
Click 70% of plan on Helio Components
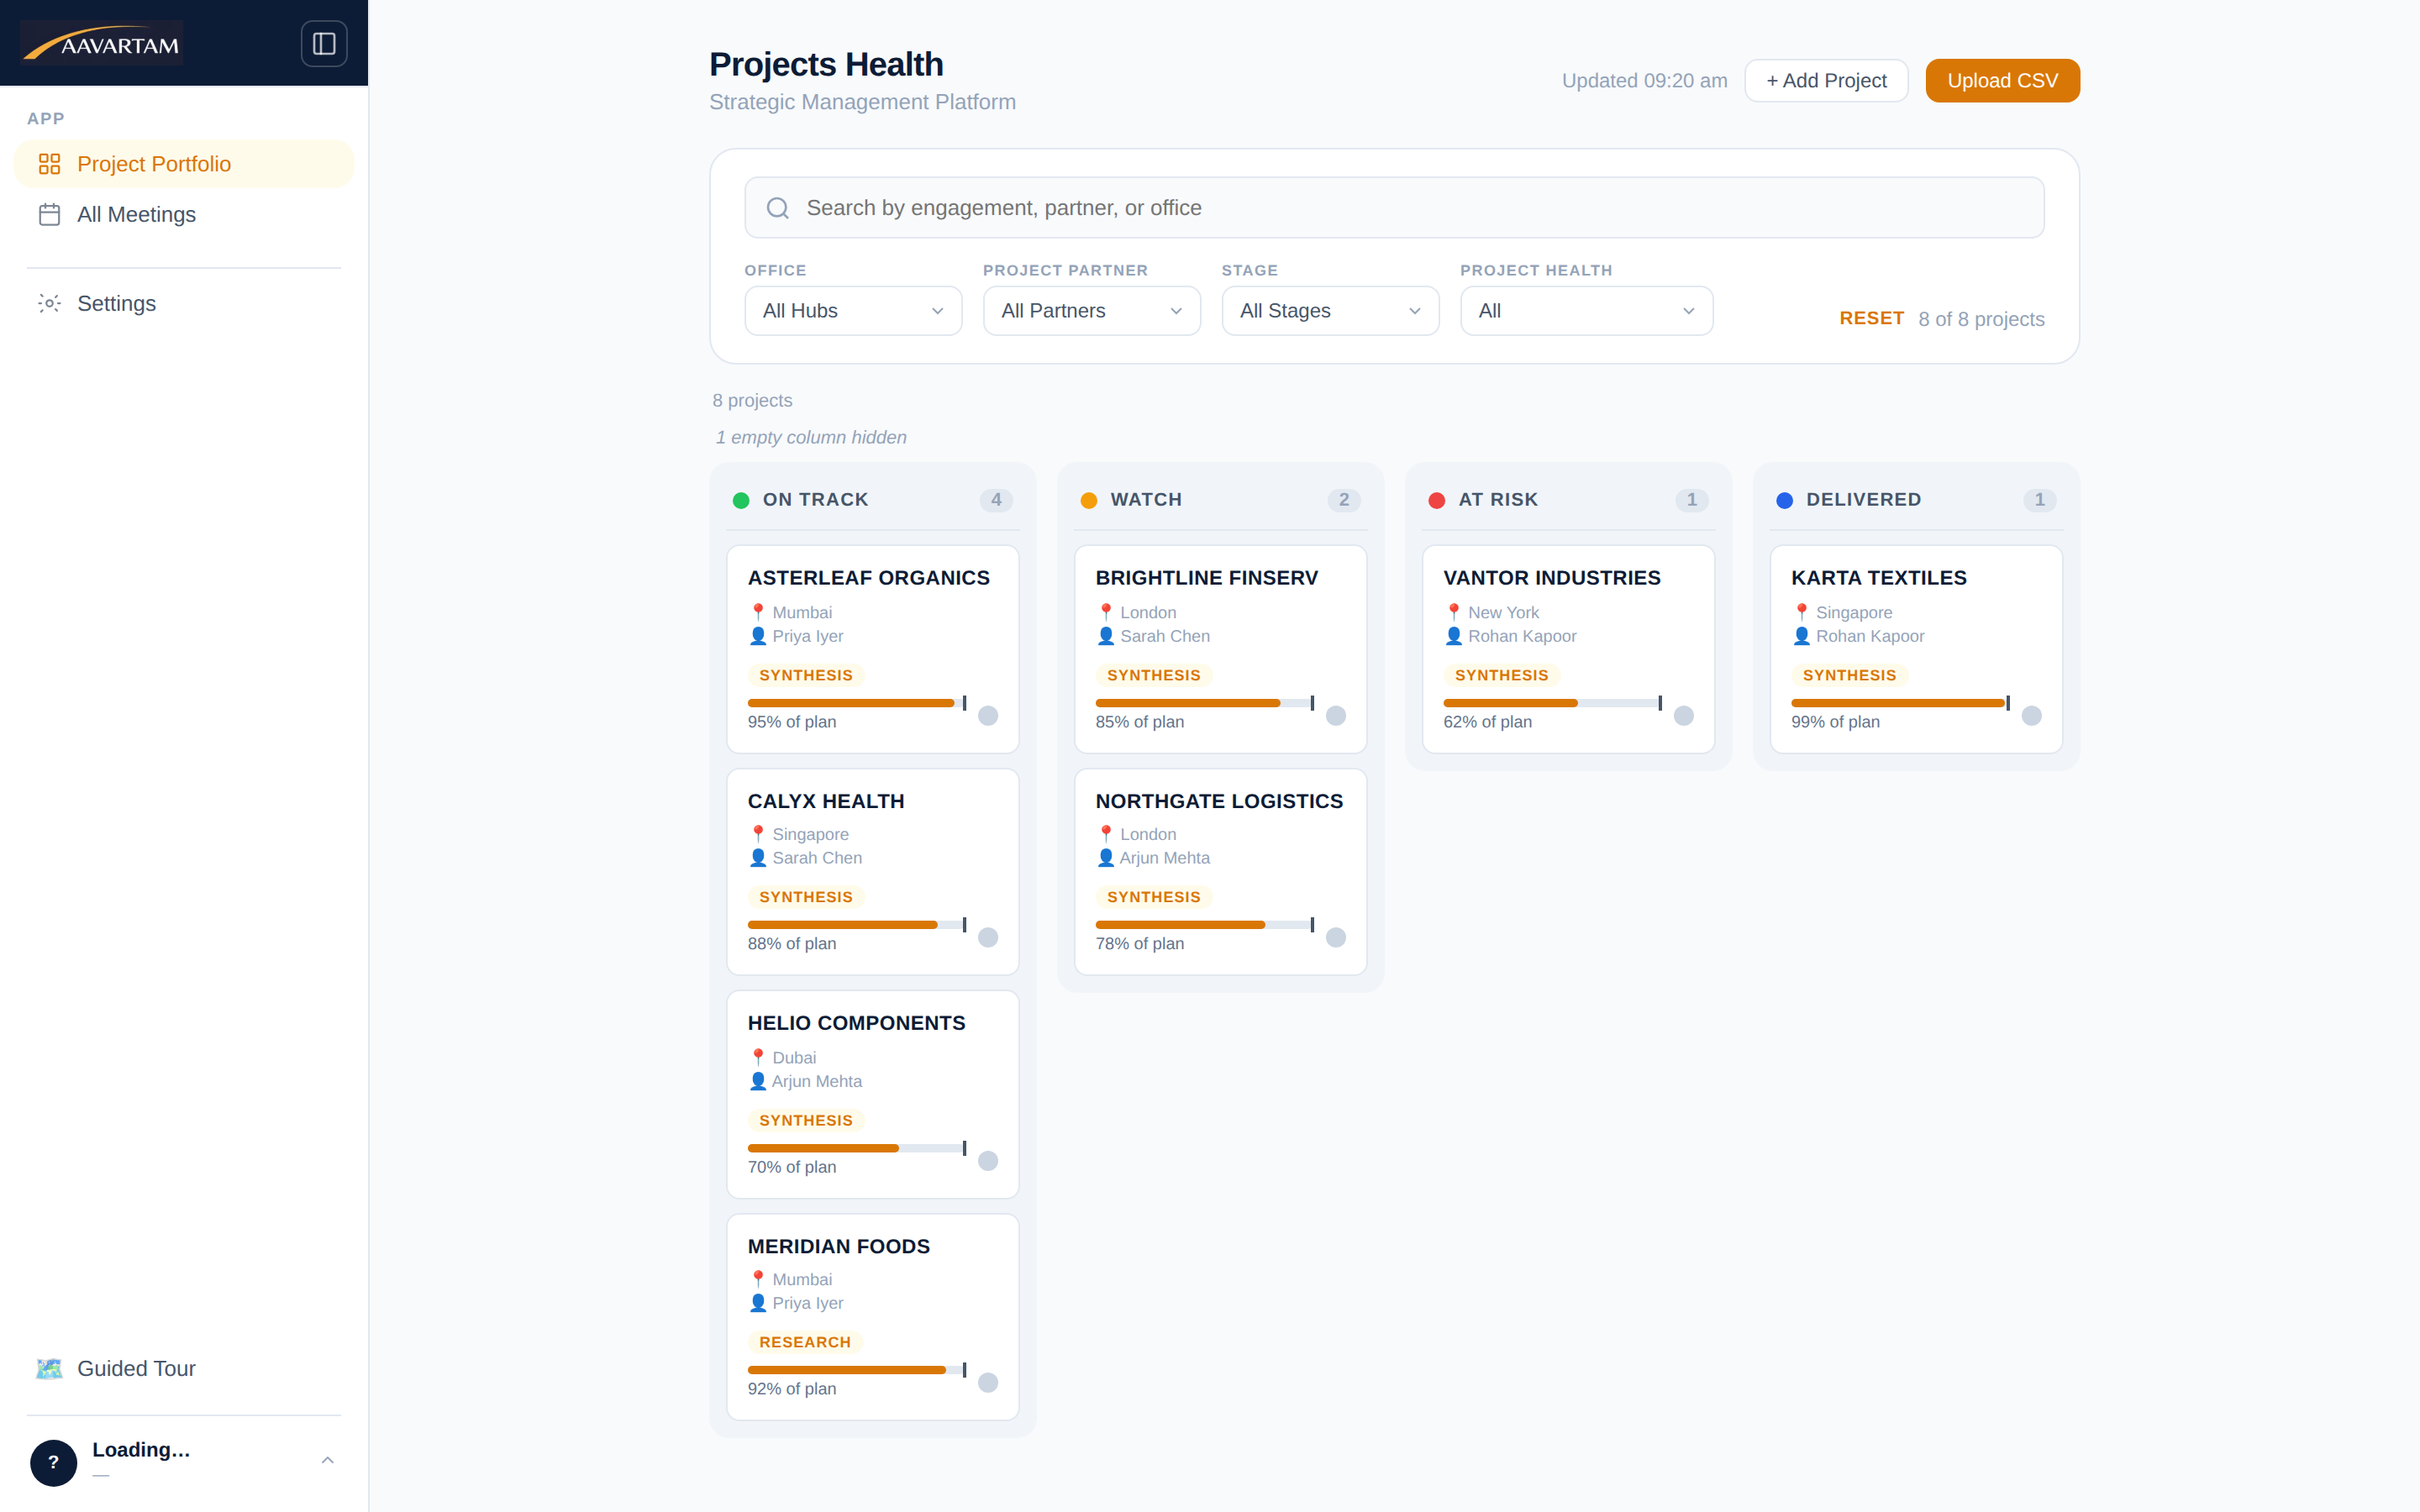[x=792, y=1167]
